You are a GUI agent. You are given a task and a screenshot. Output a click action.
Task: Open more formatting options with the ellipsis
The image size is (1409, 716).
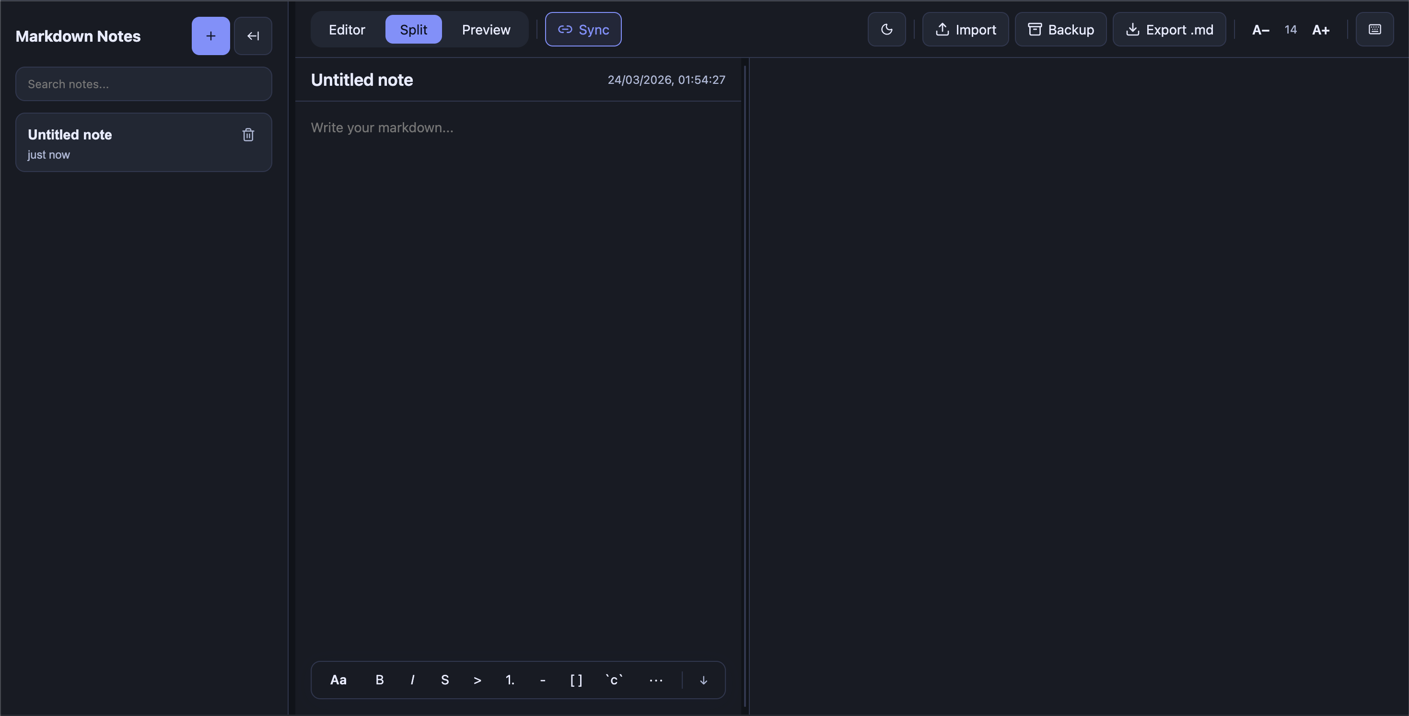(x=655, y=680)
